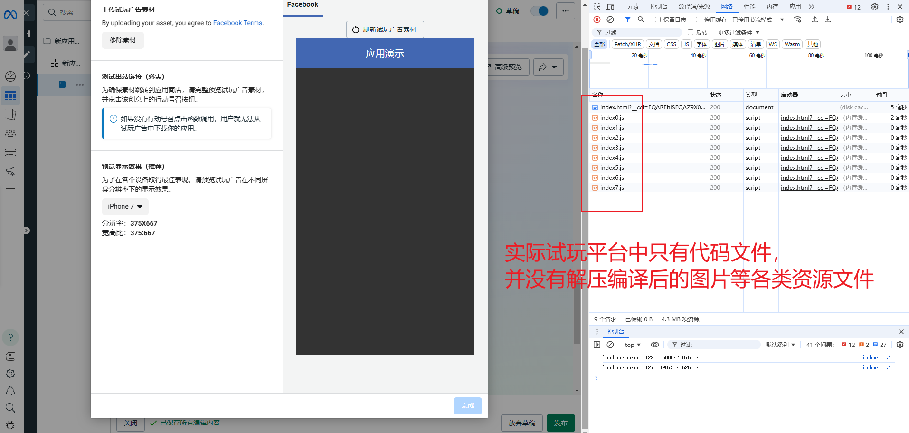Clear the console with the ban icon
This screenshot has width=909, height=433.
click(x=610, y=345)
